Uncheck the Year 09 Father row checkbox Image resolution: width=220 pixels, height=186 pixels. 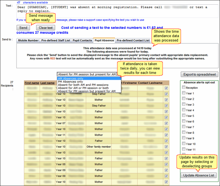[166, 170]
